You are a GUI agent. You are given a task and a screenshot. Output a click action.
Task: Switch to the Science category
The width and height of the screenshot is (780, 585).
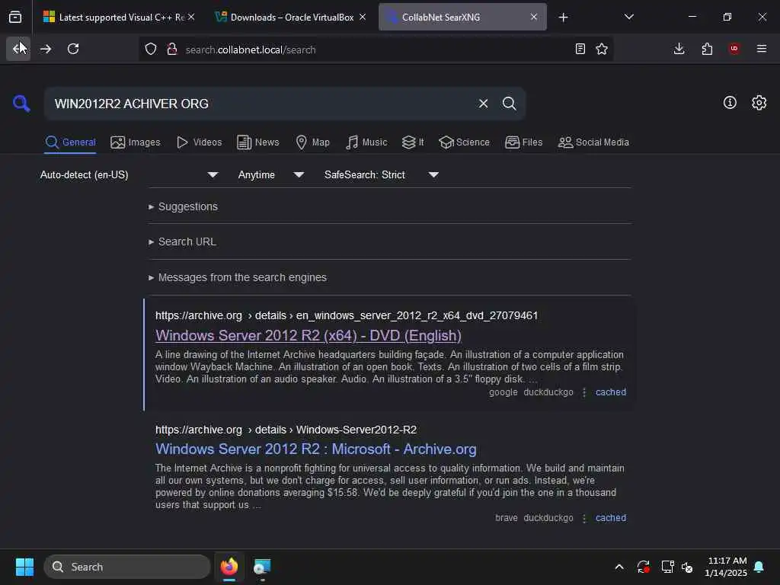point(464,142)
